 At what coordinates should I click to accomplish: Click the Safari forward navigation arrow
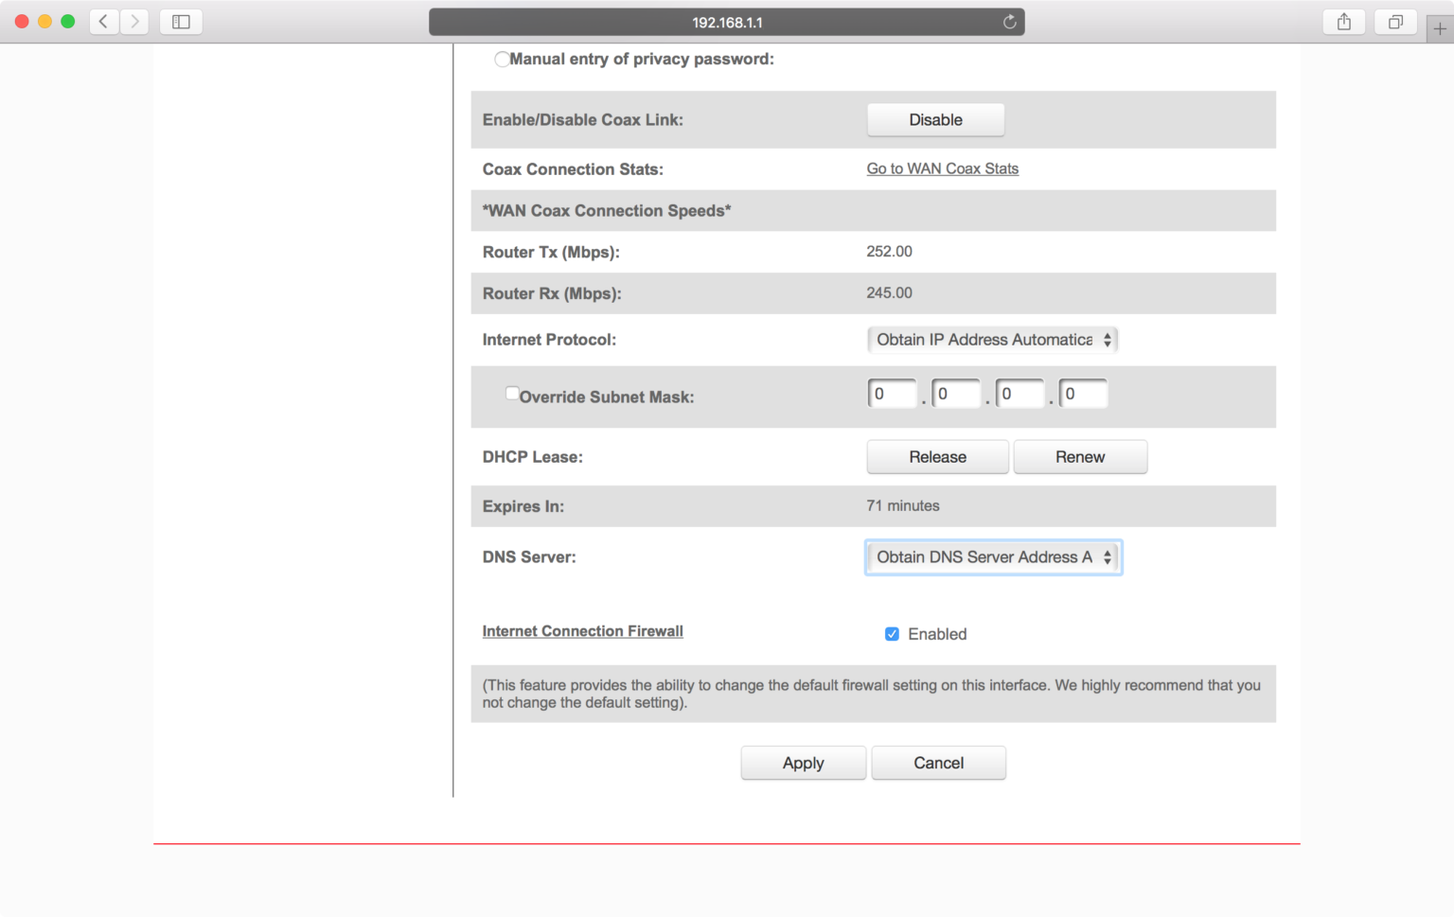[134, 22]
